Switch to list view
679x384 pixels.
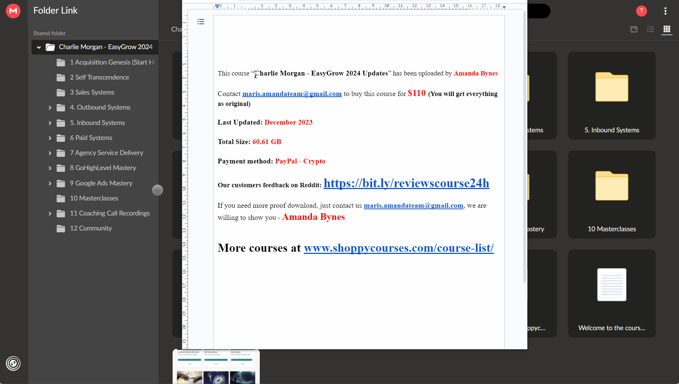coord(650,29)
